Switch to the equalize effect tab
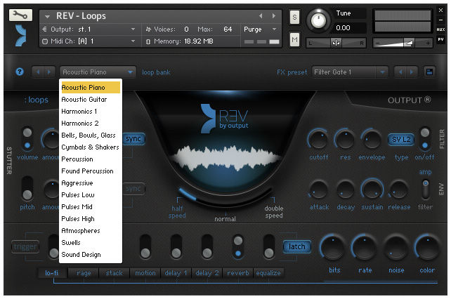The width and height of the screenshot is (451, 299). pos(268,273)
